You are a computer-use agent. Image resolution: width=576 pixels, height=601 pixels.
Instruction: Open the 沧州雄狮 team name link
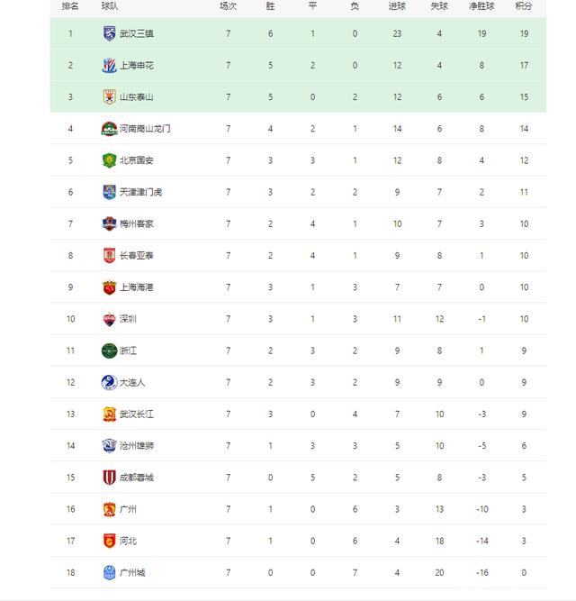(x=137, y=446)
